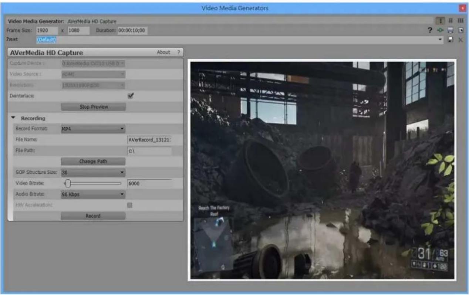The width and height of the screenshot is (469, 295).
Task: Click the Stop Preview button
Action: pyautogui.click(x=93, y=107)
